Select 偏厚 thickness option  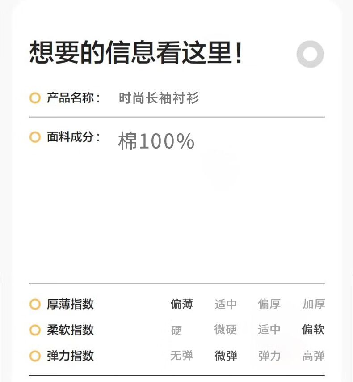click(269, 304)
